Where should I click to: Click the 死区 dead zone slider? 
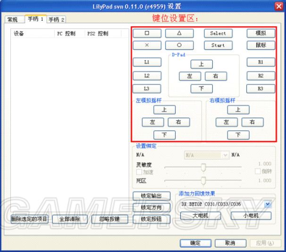[203, 180]
